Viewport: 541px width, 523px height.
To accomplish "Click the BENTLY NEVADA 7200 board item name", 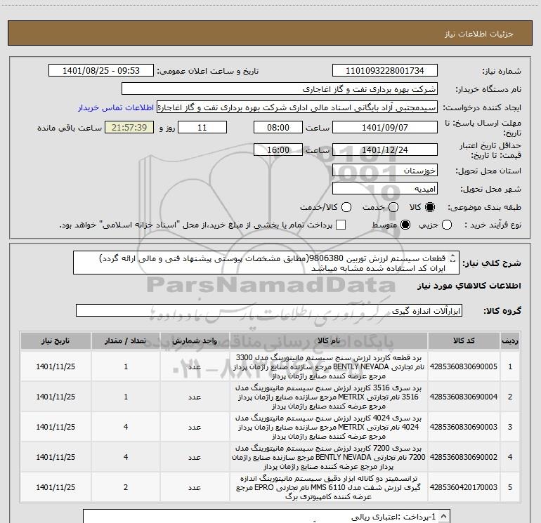I will tap(329, 457).
